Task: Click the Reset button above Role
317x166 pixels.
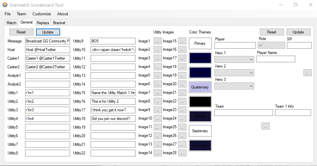Action: (x=272, y=32)
